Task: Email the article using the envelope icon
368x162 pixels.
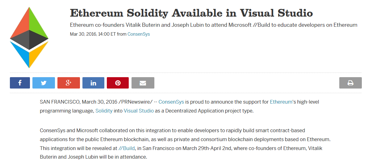Action: (x=143, y=83)
